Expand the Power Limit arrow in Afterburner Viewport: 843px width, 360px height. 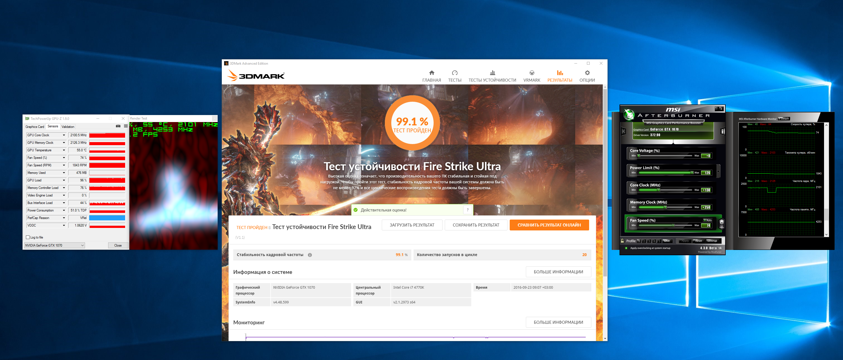tap(718, 171)
